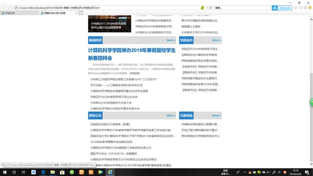
Task: Click the 专题列表 section header
Action: click(x=186, y=115)
